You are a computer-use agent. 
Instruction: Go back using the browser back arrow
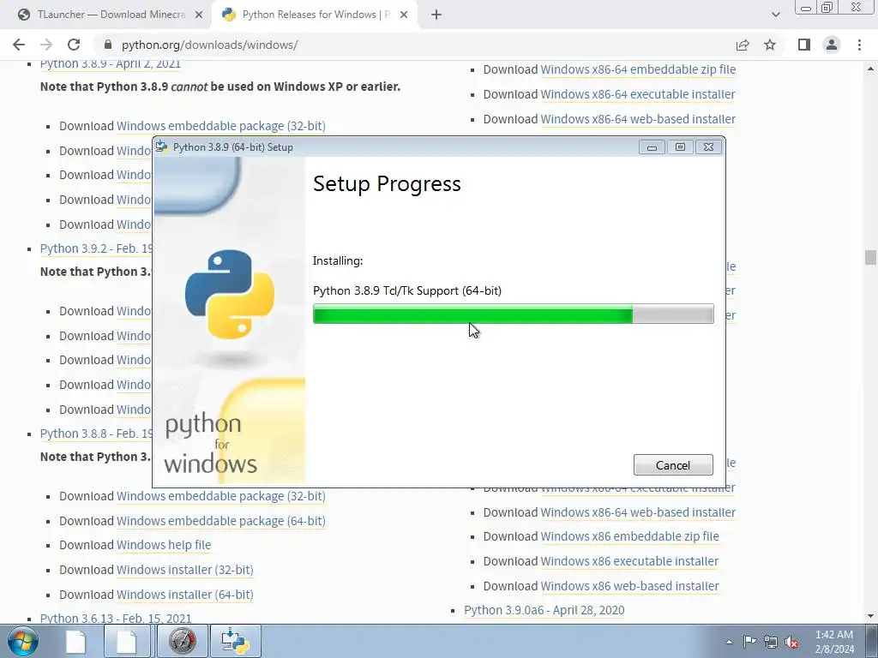(x=19, y=45)
